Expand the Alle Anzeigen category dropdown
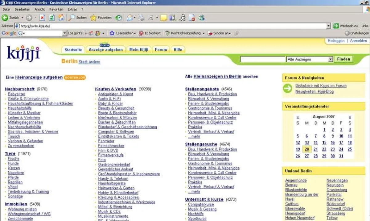 tap(330, 59)
